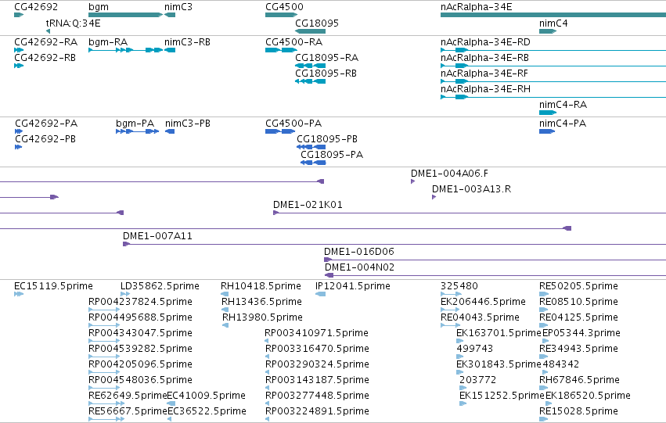Click transcript nAcRalpha-34E-RB
Viewport: 666px width, 423px height.
click(x=484, y=58)
